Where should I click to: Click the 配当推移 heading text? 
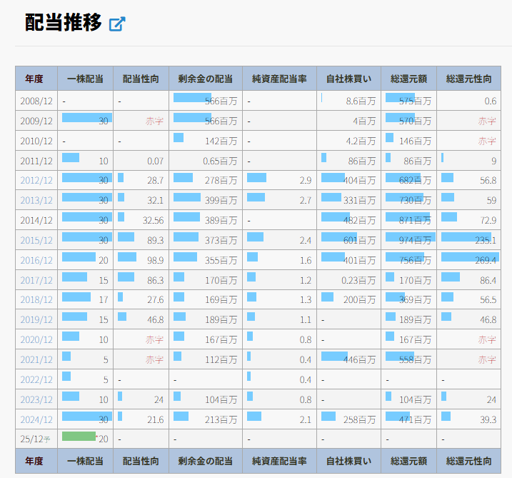[63, 23]
